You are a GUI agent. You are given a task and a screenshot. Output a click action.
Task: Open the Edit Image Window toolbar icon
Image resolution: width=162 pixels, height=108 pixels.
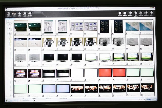coord(9,14)
